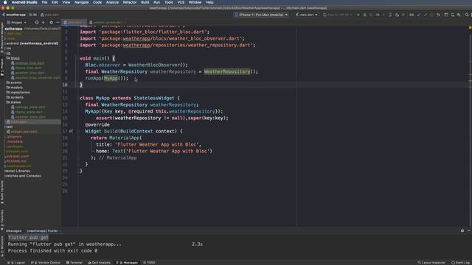Open the emulator device dropdown next to run config
The width and height of the screenshot is (472, 265).
coord(338,15)
